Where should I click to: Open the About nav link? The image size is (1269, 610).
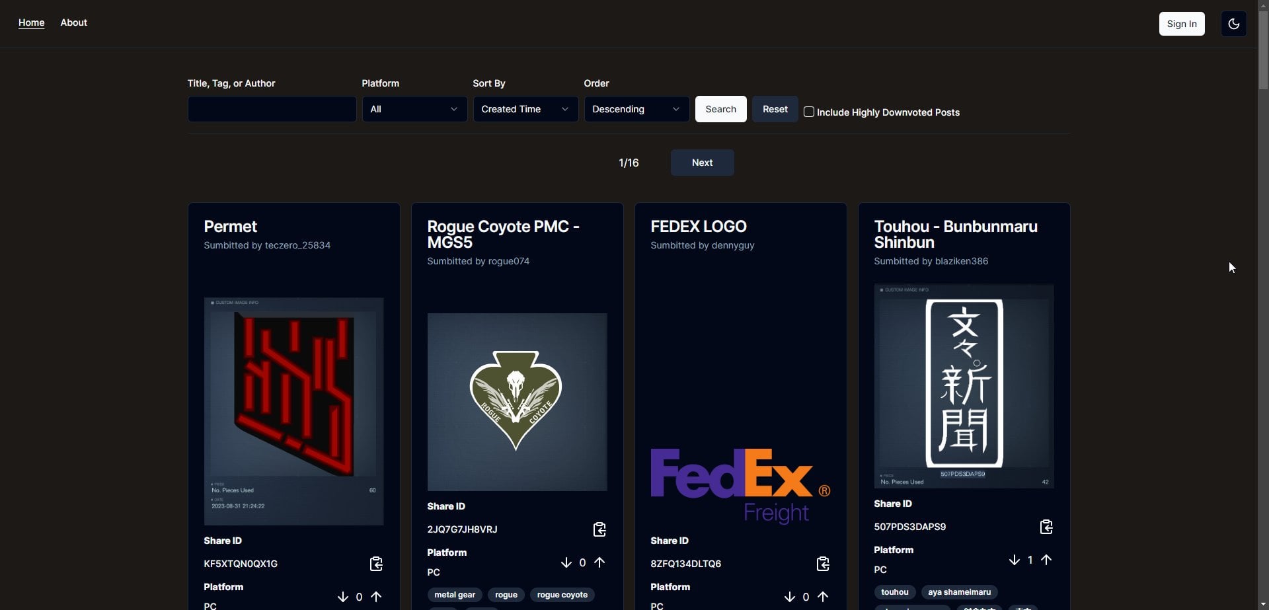coord(74,22)
